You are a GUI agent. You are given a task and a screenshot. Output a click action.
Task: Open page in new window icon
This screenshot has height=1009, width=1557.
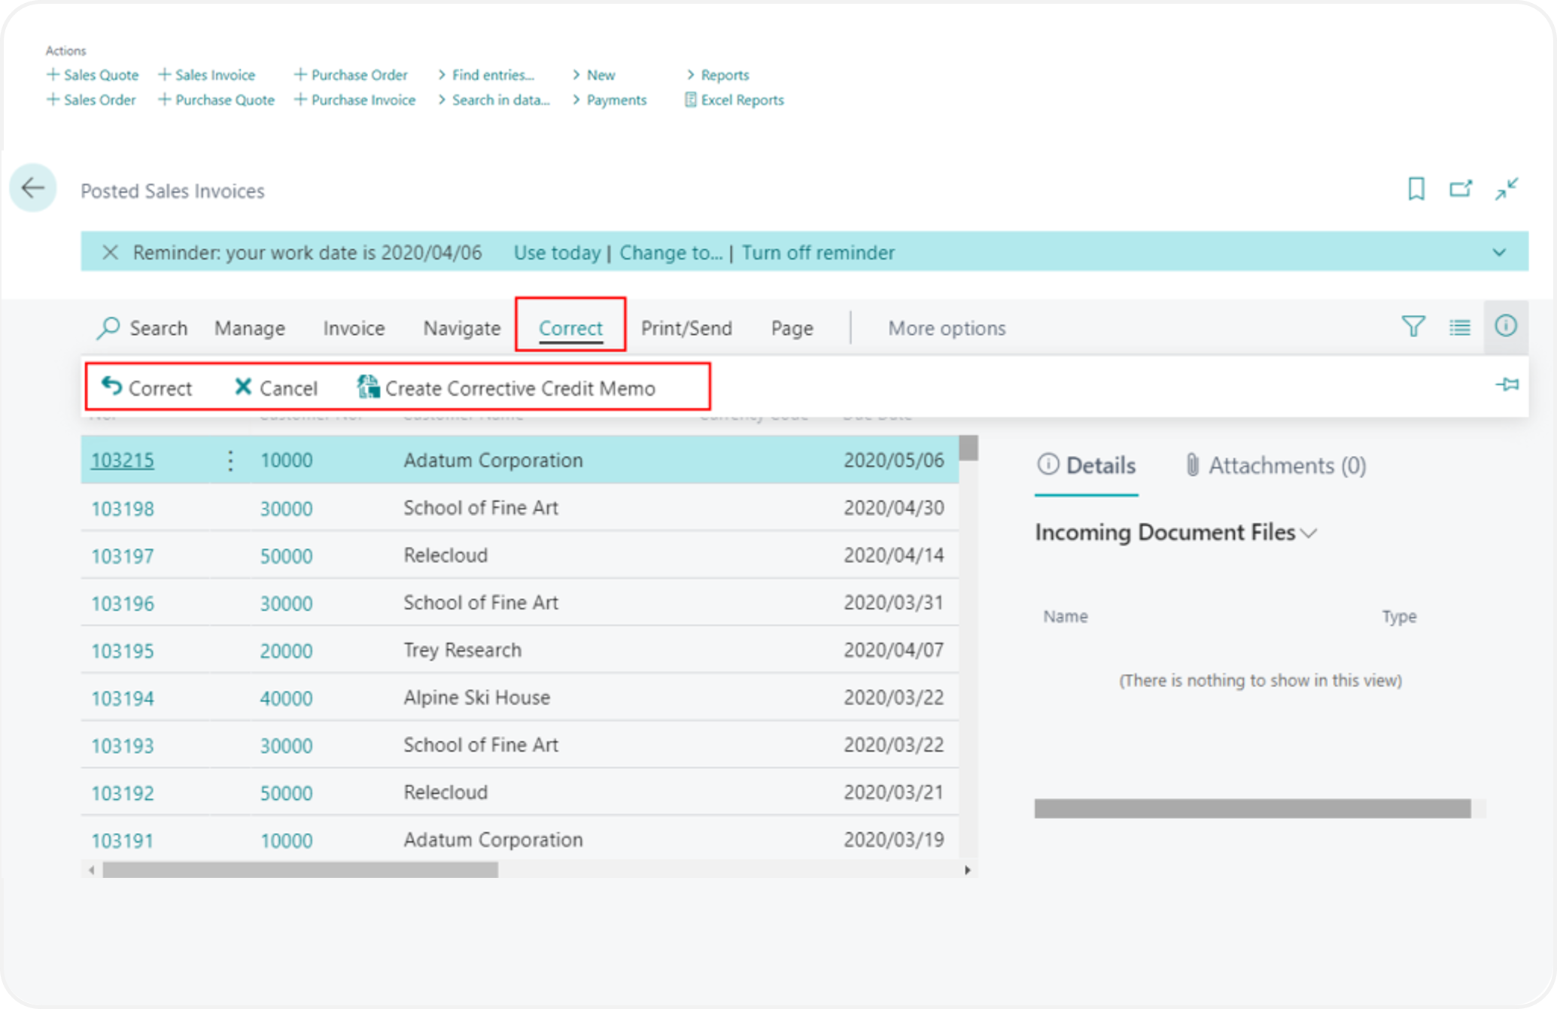(x=1461, y=189)
